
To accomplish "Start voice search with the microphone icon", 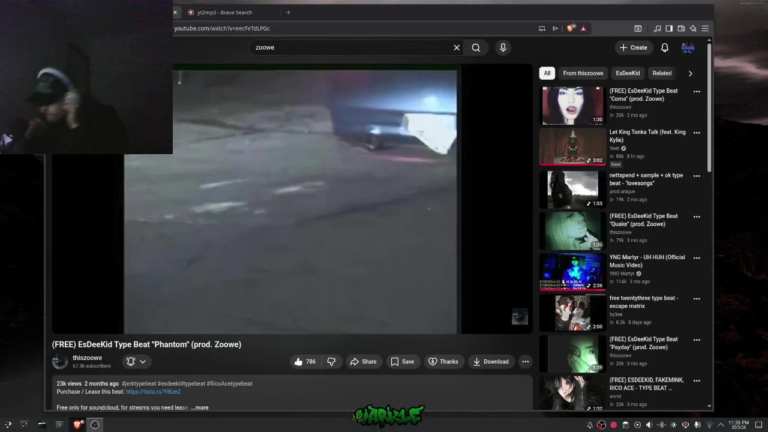I will tap(503, 47).
